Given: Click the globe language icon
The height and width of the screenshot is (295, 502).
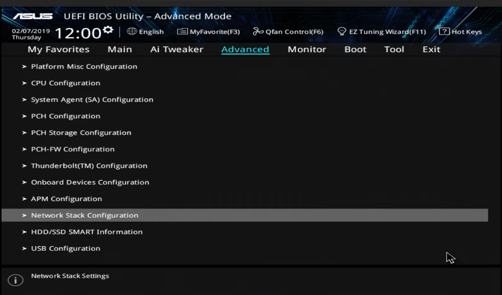Looking at the screenshot, I should coord(131,32).
